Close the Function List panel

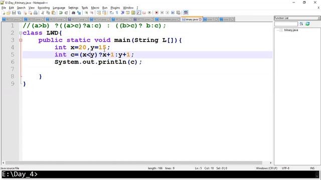(319, 18)
